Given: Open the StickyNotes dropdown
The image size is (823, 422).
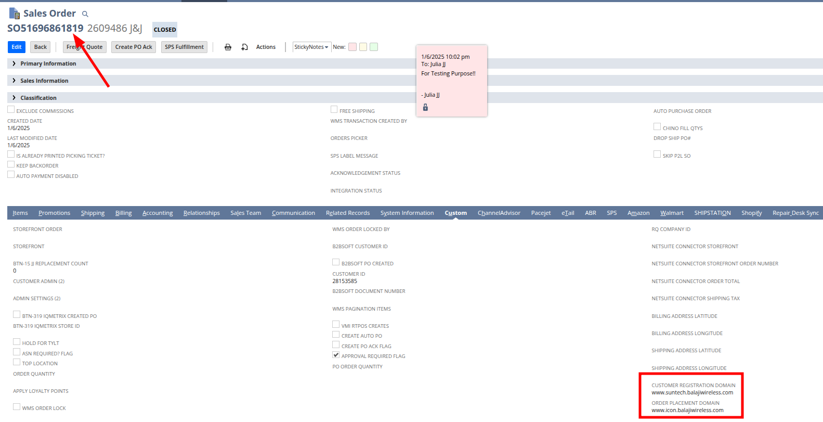Looking at the screenshot, I should pos(311,47).
